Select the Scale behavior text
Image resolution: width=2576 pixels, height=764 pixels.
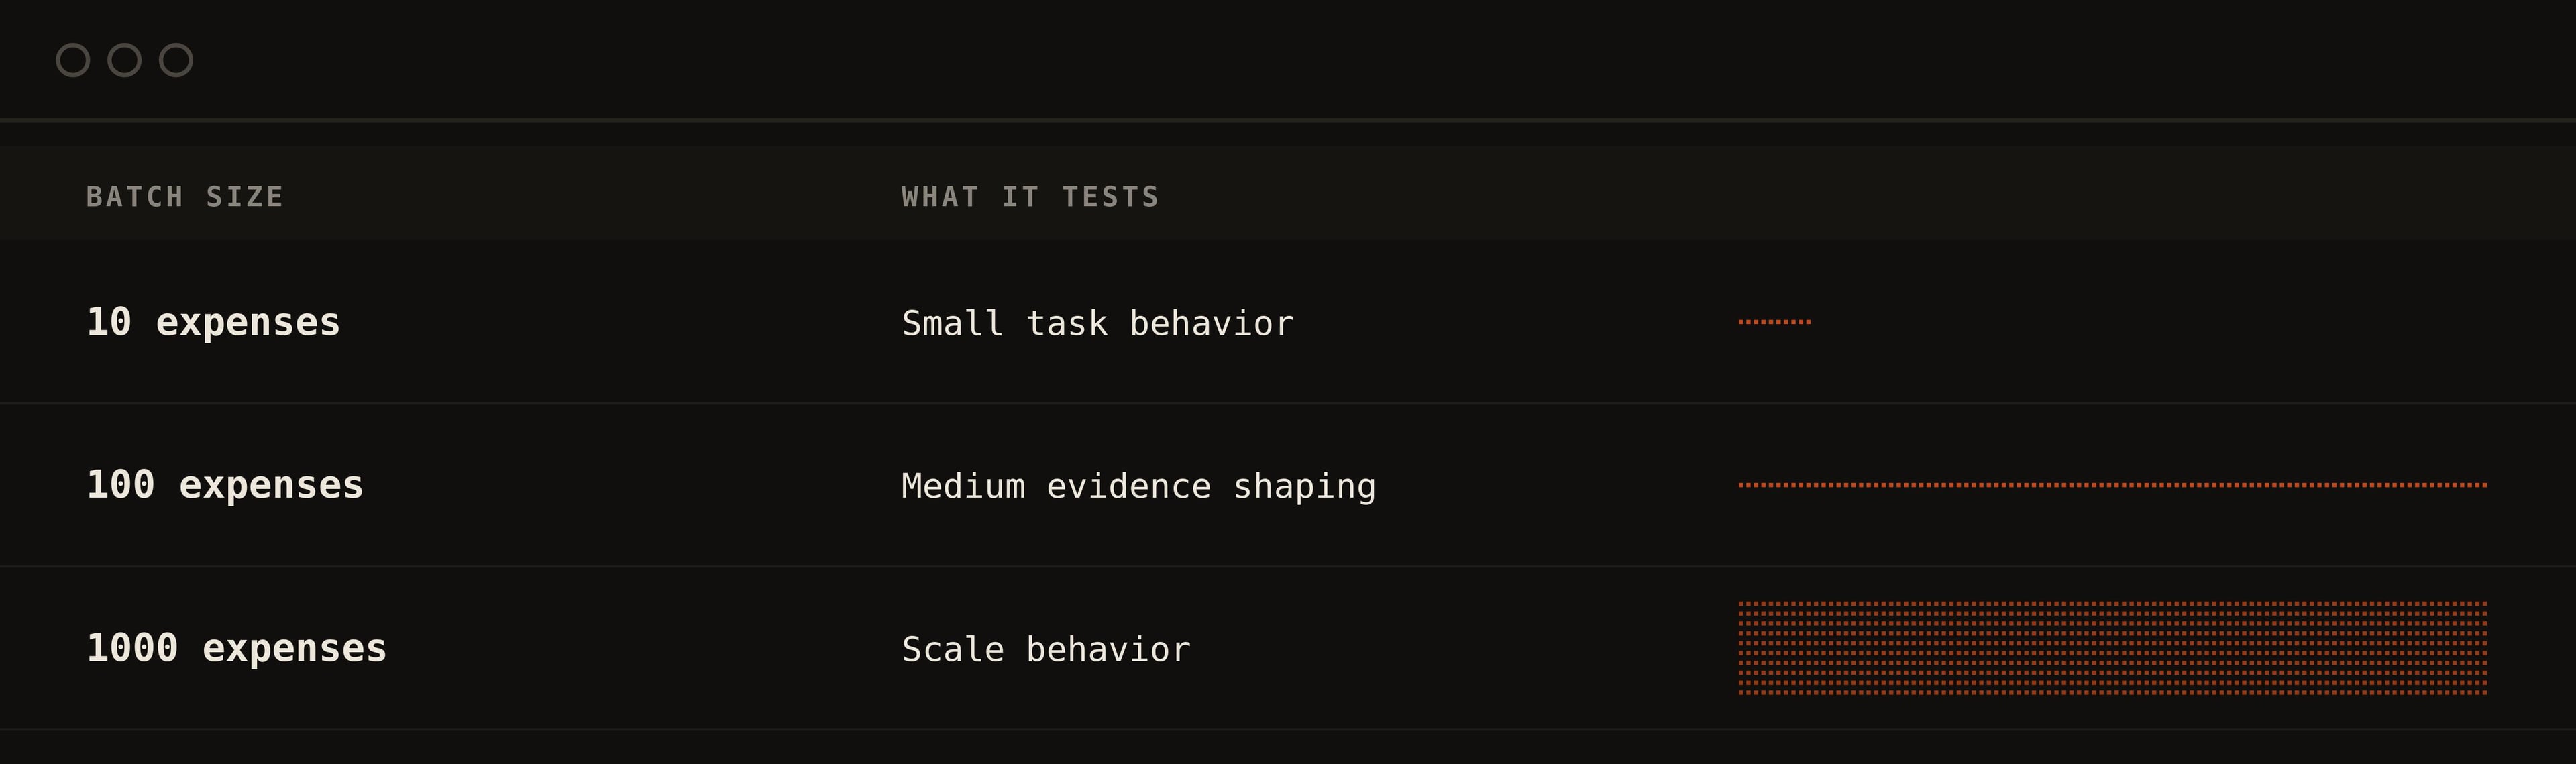pos(1046,649)
